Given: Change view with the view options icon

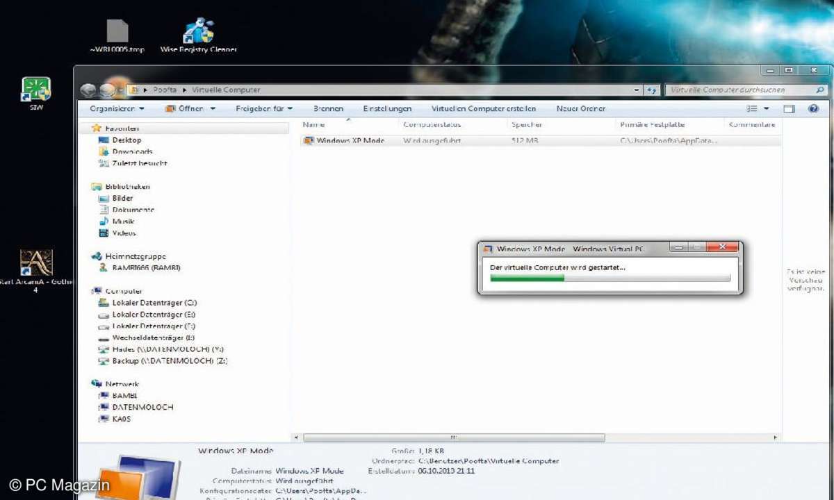Looking at the screenshot, I should 752,109.
